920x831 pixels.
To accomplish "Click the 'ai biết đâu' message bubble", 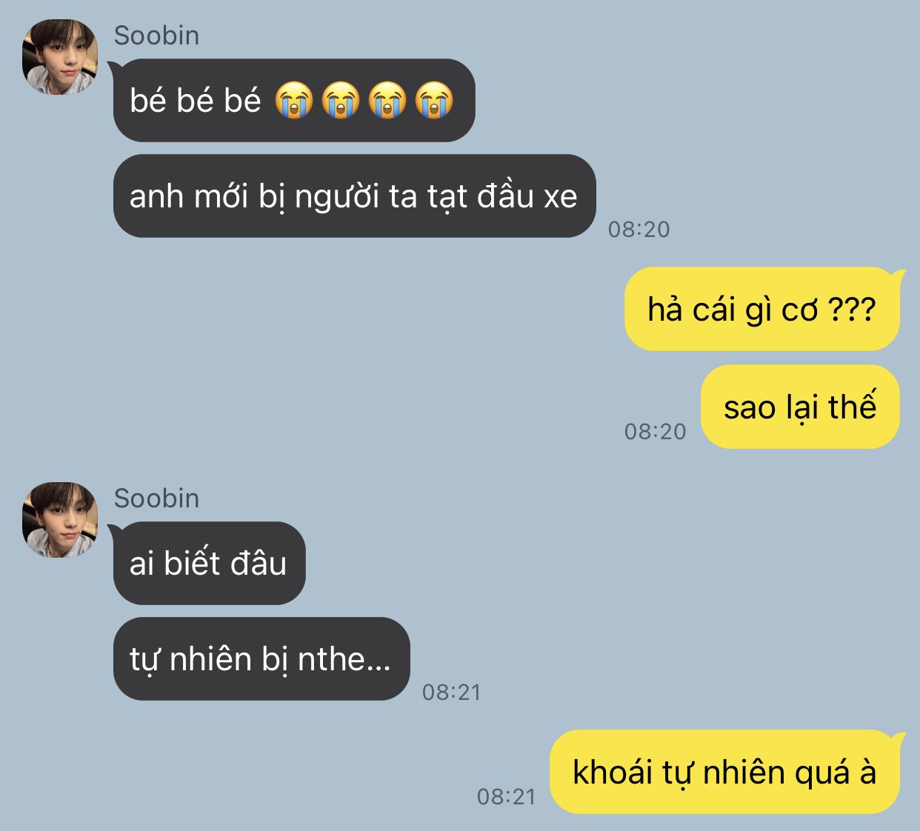I will point(209,563).
